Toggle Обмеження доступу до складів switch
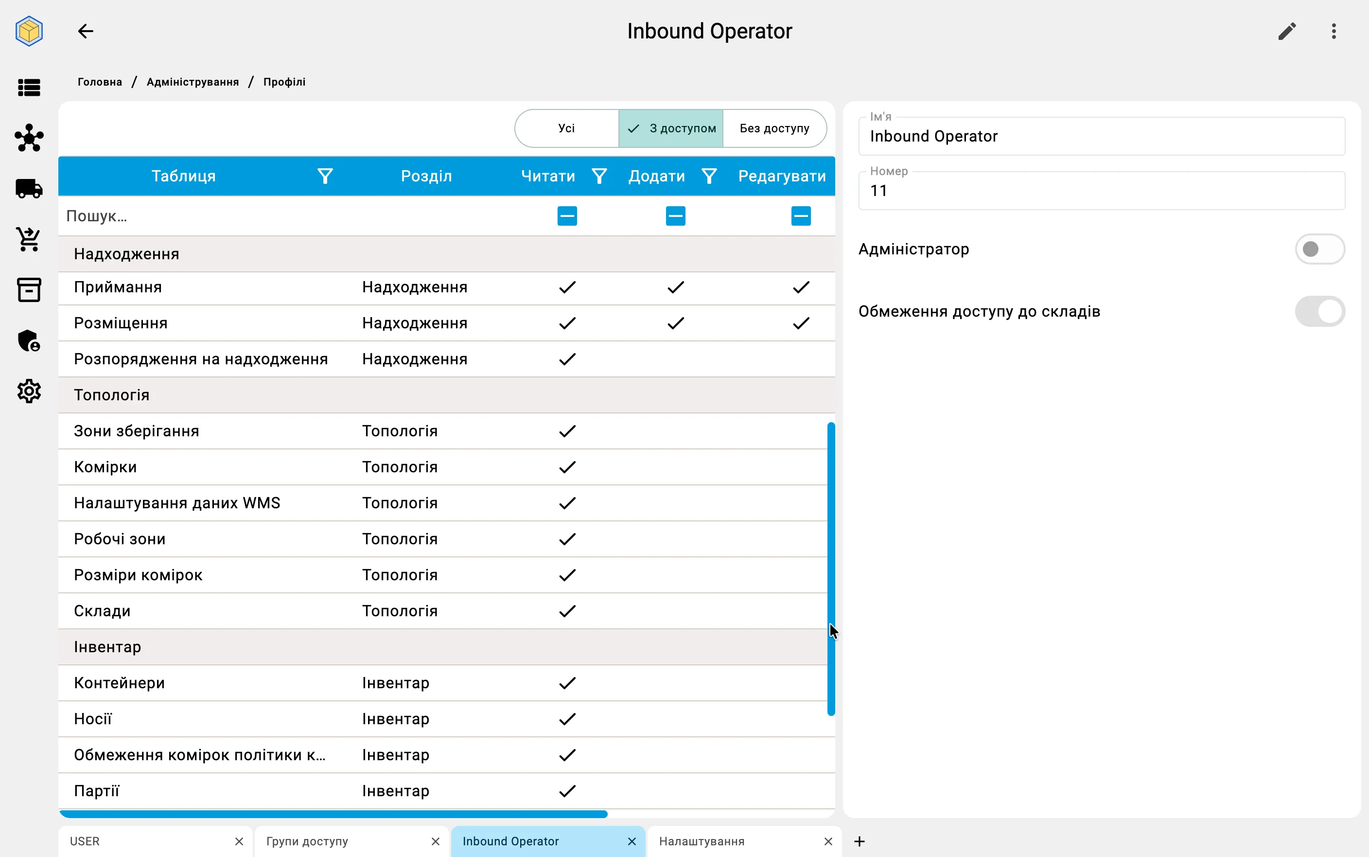 point(1320,311)
